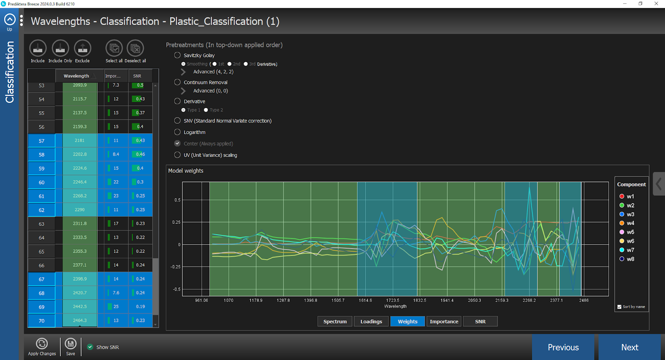Expand the collapsed right side panel
The height and width of the screenshot is (360, 665).
pos(659,184)
